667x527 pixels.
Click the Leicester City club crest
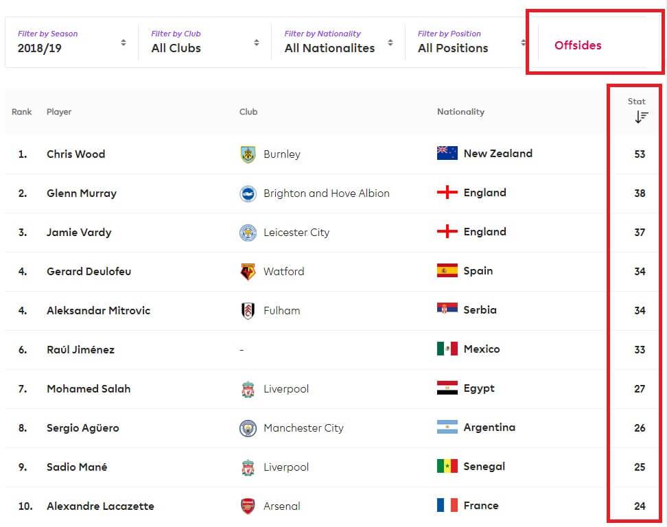248,233
